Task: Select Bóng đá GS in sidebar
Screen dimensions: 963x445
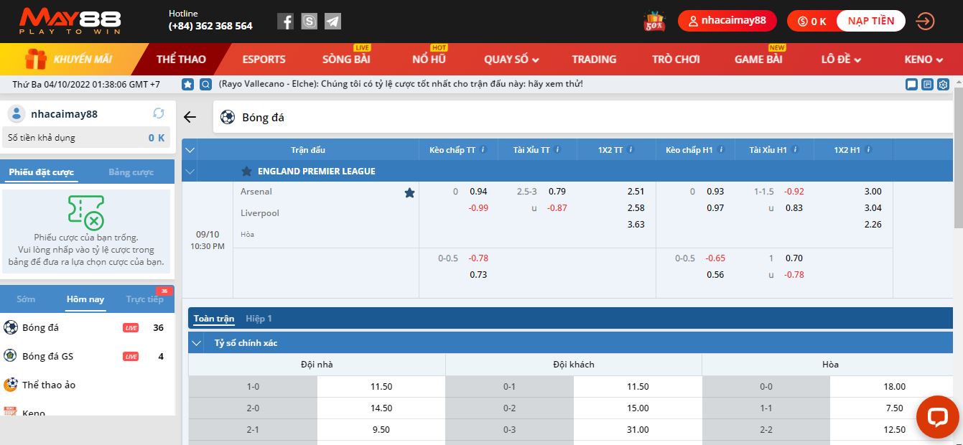Action: tap(47, 356)
